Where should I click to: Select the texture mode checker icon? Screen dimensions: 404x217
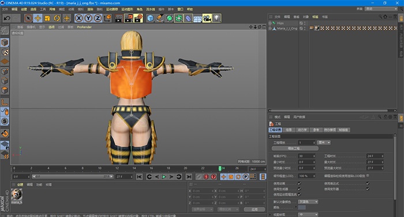[x=5, y=52]
